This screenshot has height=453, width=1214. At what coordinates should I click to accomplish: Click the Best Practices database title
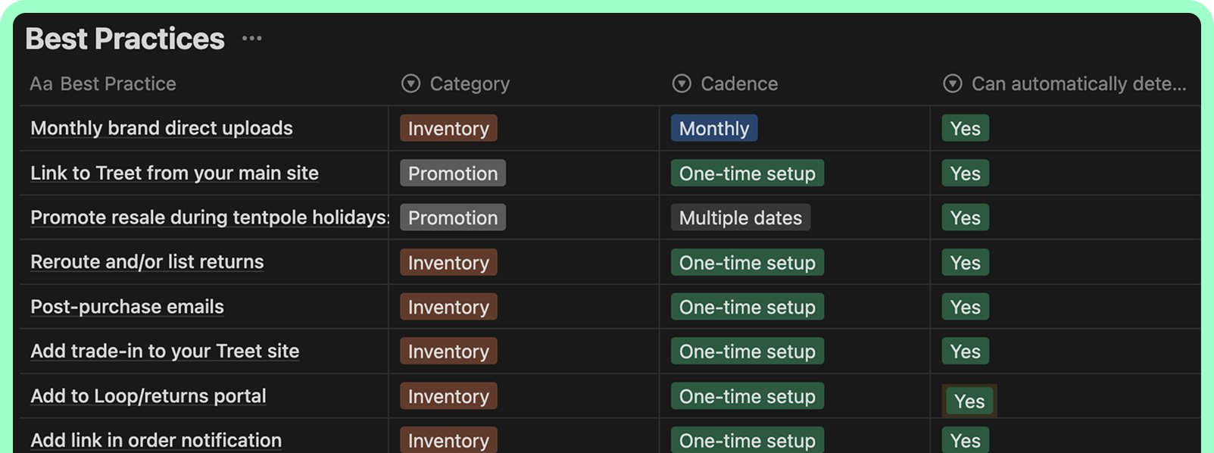tap(125, 38)
